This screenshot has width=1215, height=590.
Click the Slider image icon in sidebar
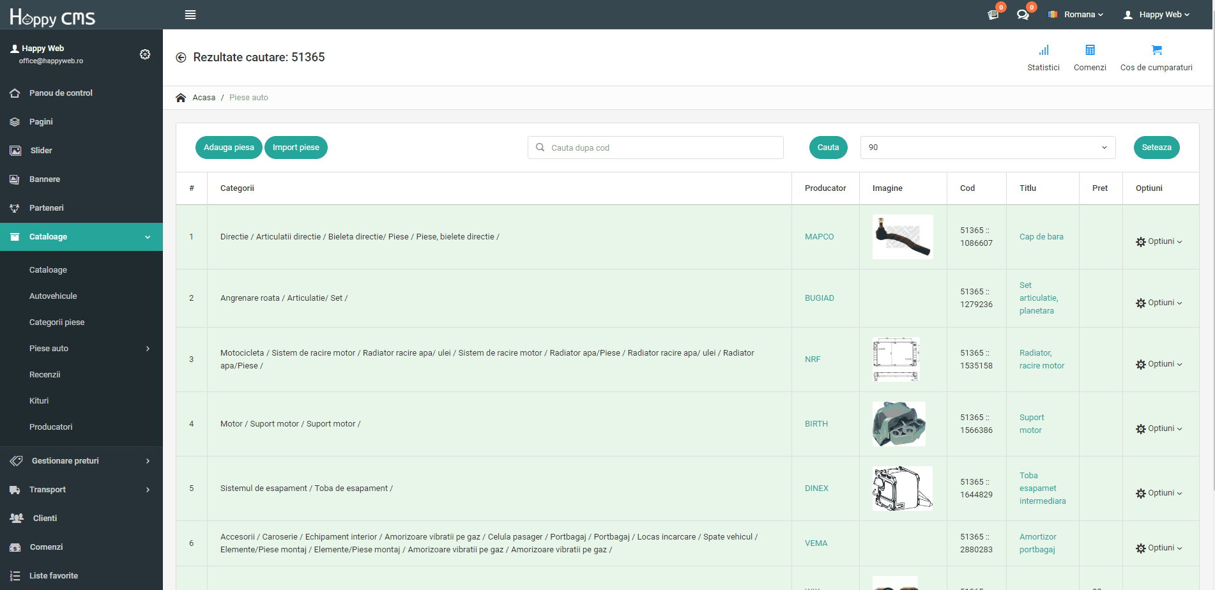pos(15,151)
